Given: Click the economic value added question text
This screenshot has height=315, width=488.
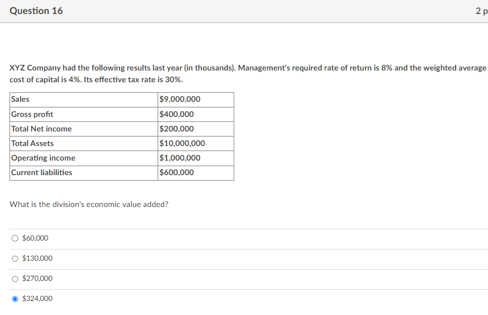Looking at the screenshot, I should pyautogui.click(x=89, y=204).
